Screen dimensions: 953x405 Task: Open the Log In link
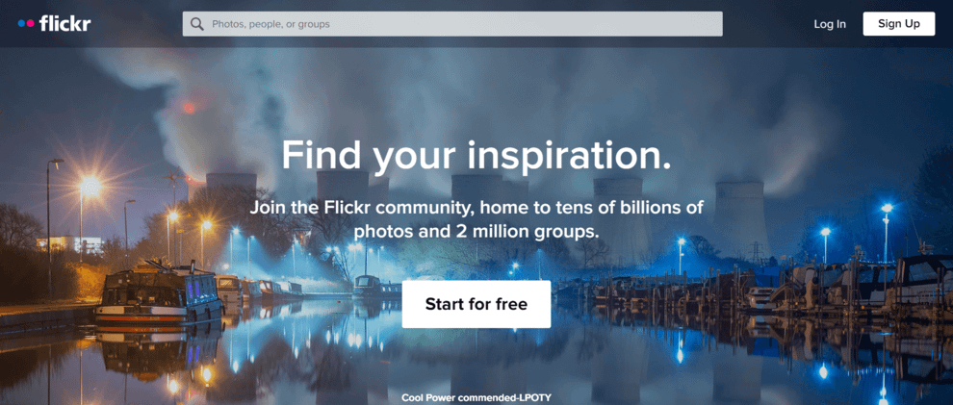830,24
